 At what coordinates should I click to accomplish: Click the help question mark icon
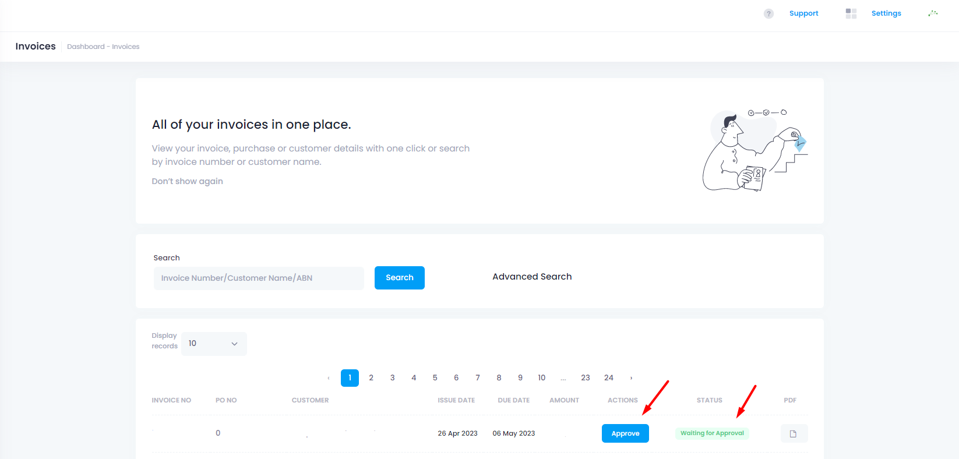(768, 13)
